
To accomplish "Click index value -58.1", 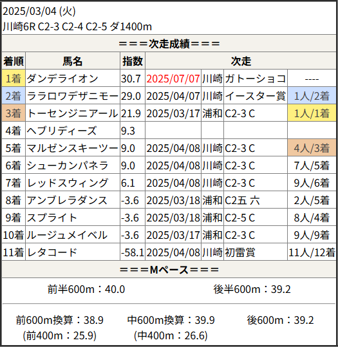I will point(133,252).
